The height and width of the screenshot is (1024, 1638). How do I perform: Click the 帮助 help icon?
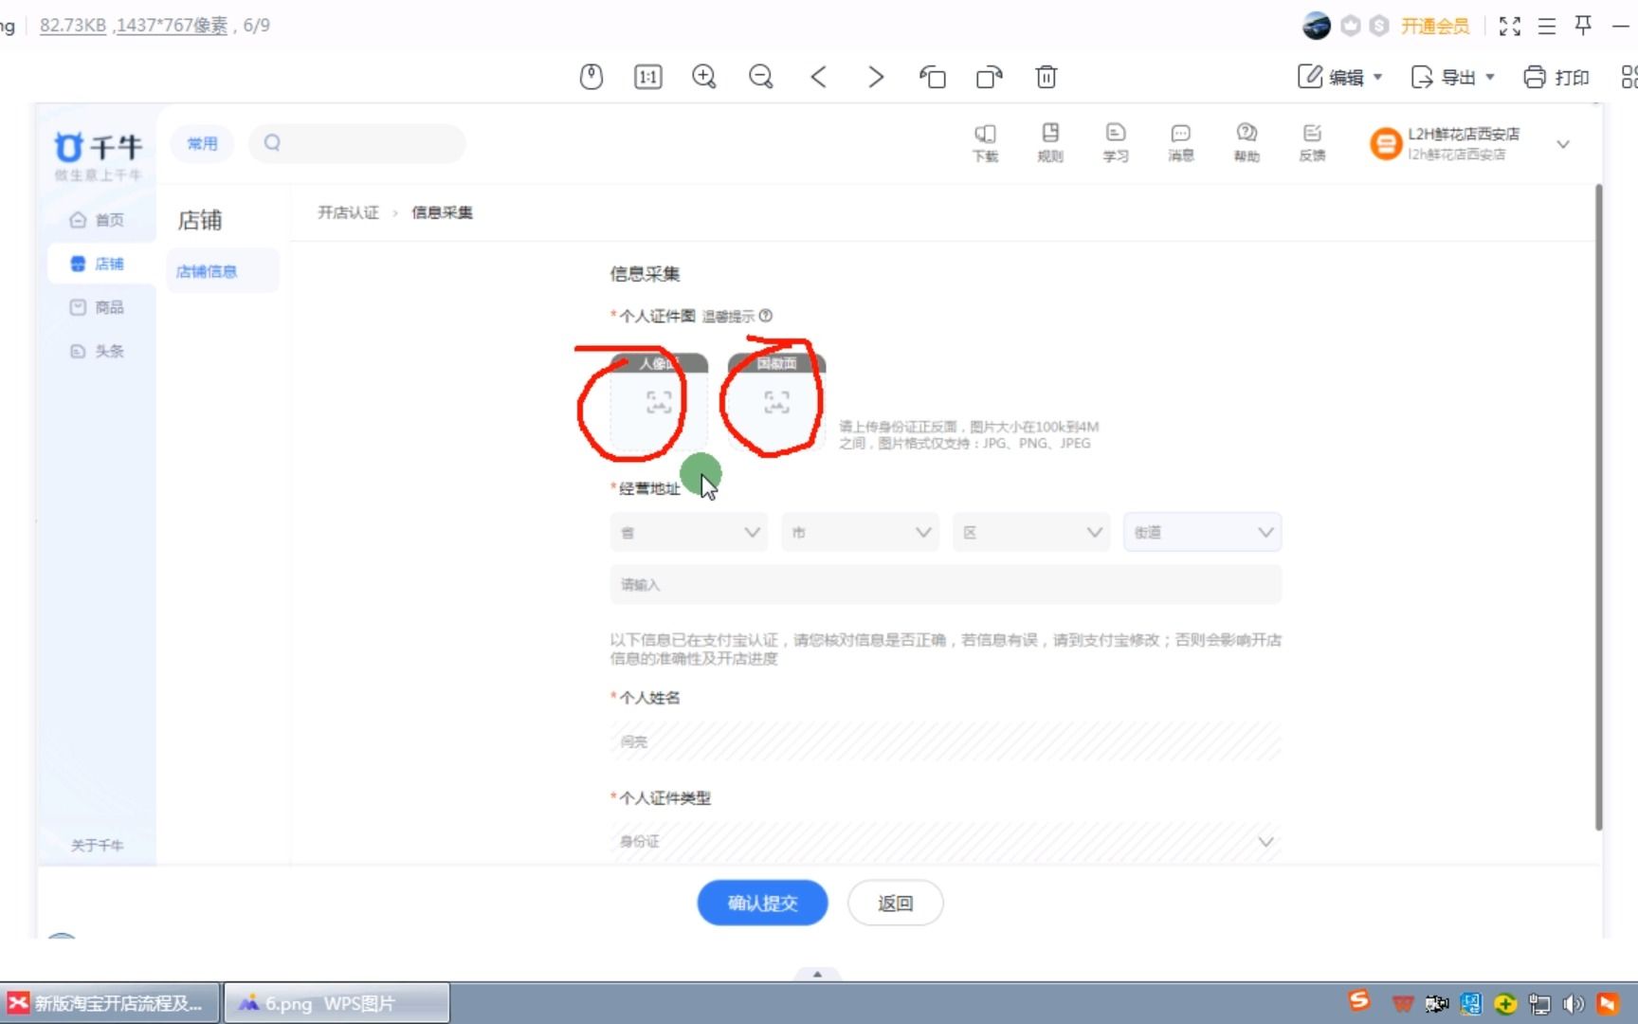[1247, 143]
